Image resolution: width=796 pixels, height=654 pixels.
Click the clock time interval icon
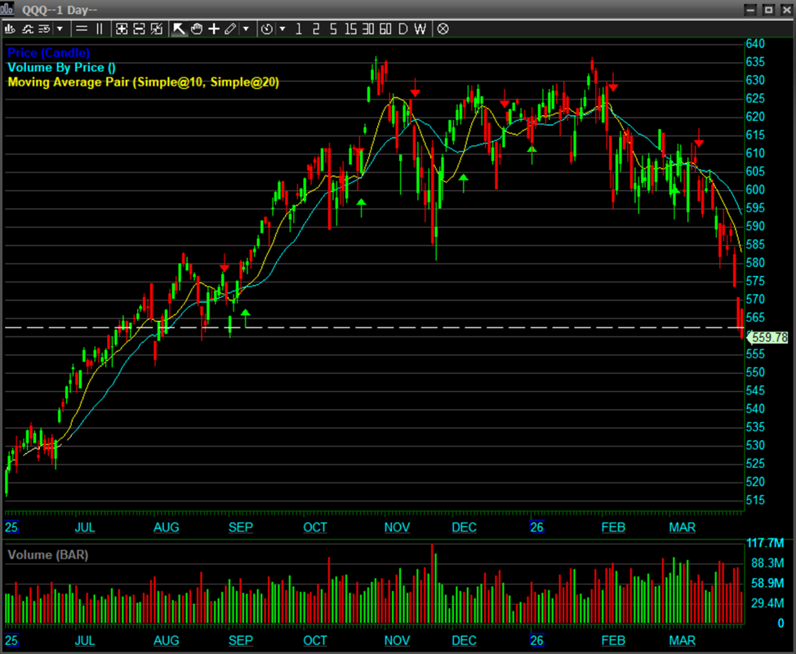pos(266,29)
